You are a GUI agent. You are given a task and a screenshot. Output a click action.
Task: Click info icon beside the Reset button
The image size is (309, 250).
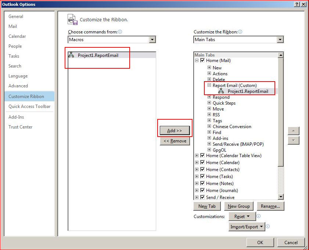(259, 216)
